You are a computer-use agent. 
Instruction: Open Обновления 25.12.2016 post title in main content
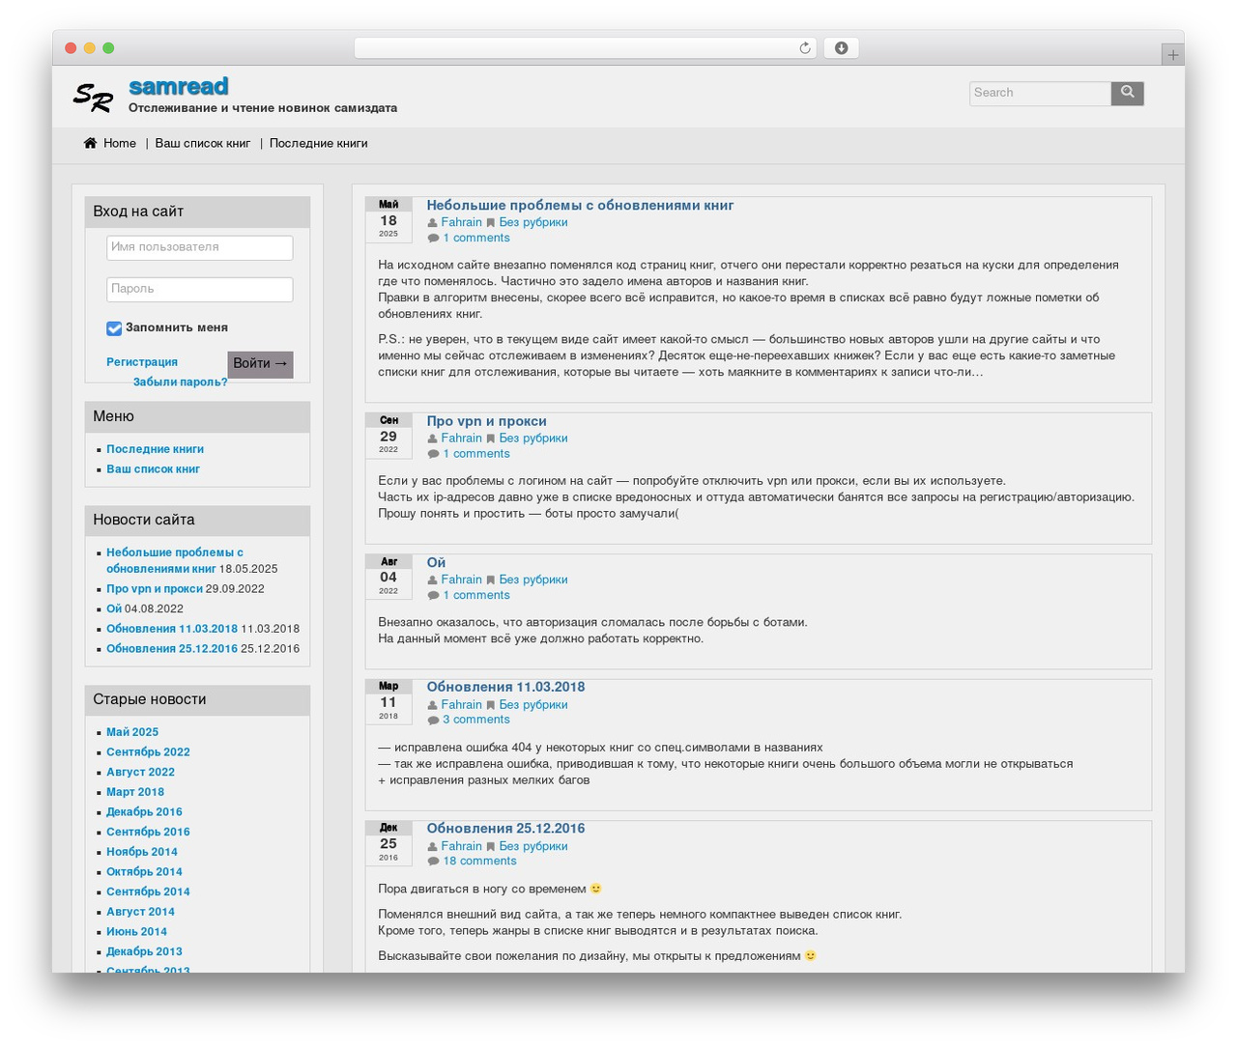tap(505, 829)
